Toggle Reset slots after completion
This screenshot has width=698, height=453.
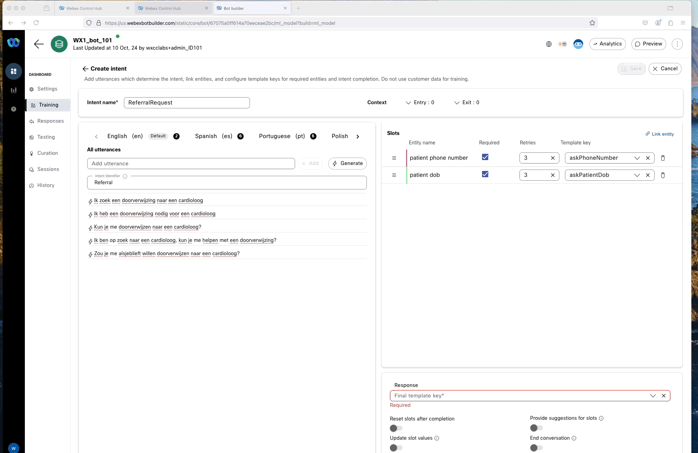tap(396, 428)
